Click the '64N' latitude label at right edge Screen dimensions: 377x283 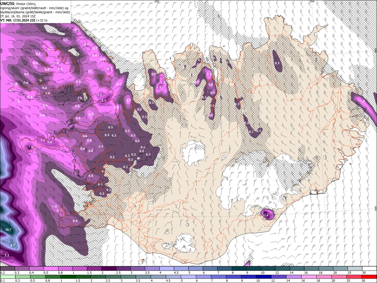point(376,209)
